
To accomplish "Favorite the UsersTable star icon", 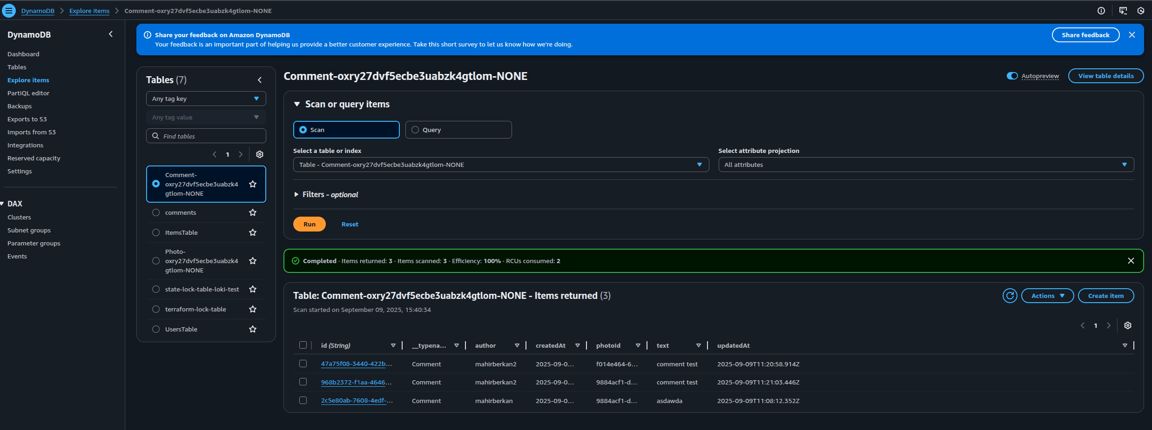I will 253,329.
